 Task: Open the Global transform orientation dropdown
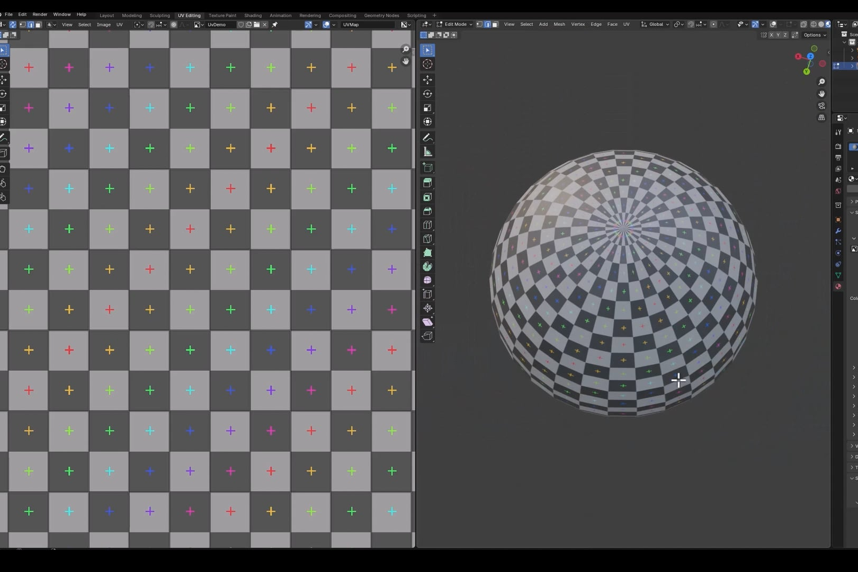click(655, 24)
